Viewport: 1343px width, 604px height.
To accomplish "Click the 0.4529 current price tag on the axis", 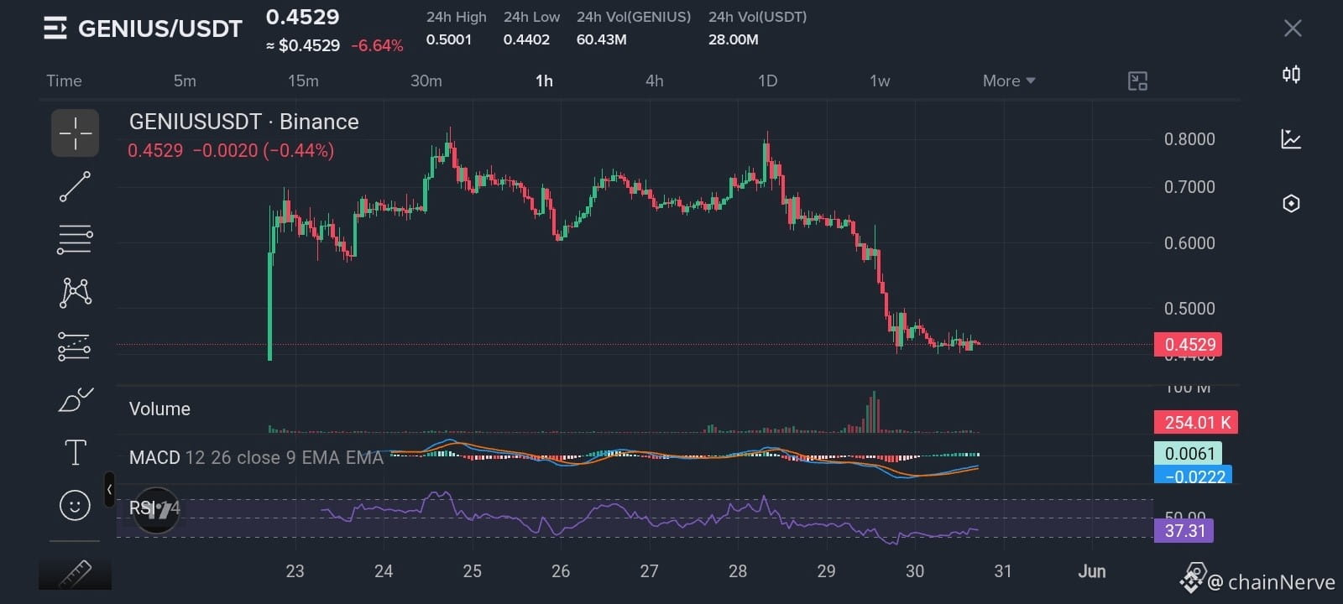I will point(1188,345).
